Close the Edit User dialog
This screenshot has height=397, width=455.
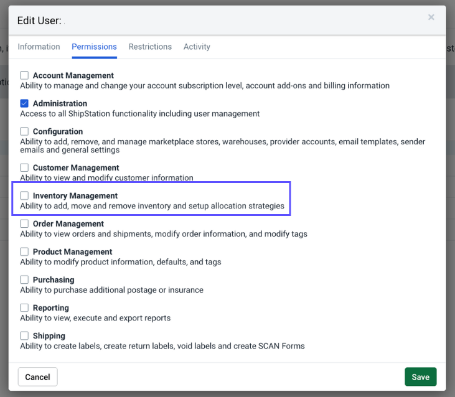[x=431, y=17]
